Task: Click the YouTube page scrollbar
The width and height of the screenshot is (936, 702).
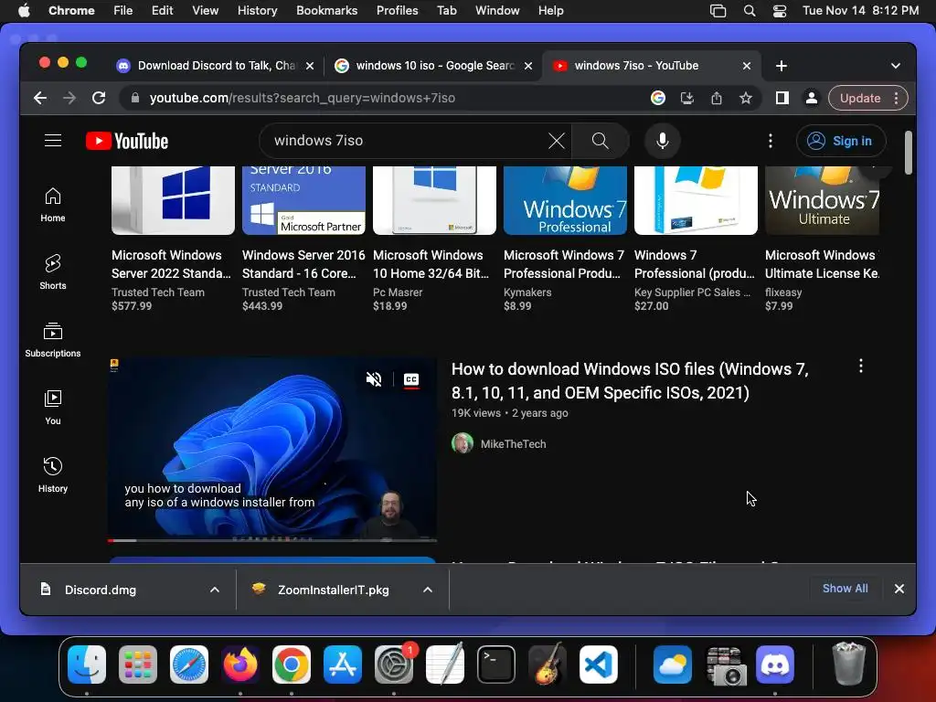Action: 908,153
